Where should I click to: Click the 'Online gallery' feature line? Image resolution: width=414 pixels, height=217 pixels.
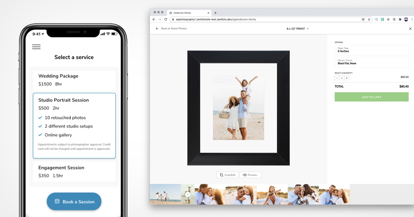coord(58,135)
